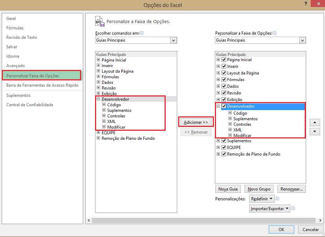Open the Redefinir dropdown
325x237 pixels.
click(x=262, y=199)
